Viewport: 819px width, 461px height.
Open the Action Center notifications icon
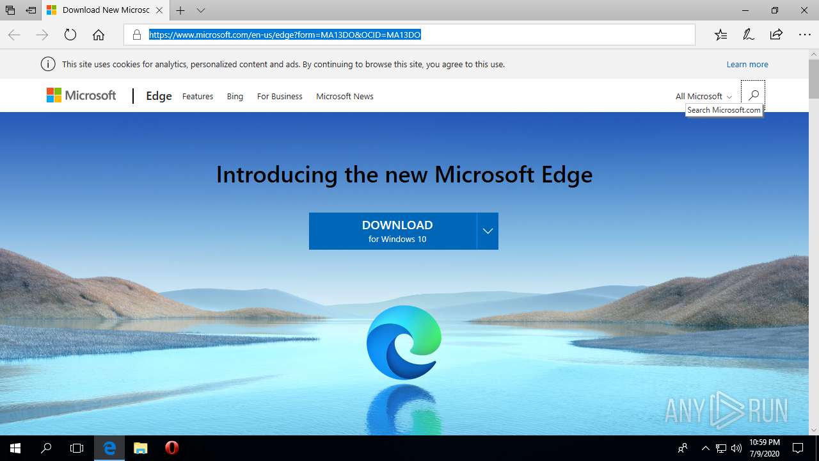point(798,448)
